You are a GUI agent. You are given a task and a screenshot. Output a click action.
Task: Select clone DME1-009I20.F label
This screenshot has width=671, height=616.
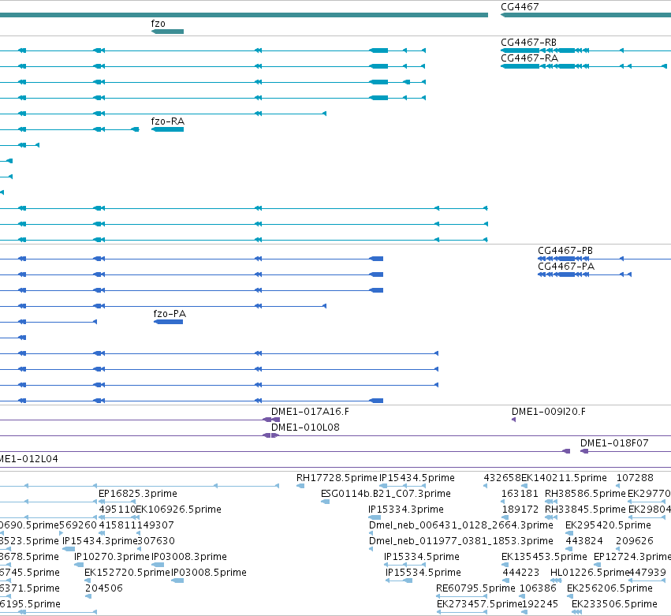549,412
